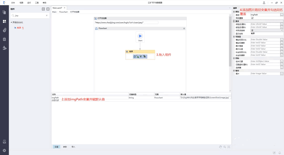Click the 图片宽度 input field
The height and width of the screenshot is (155, 284).
tap(265, 46)
